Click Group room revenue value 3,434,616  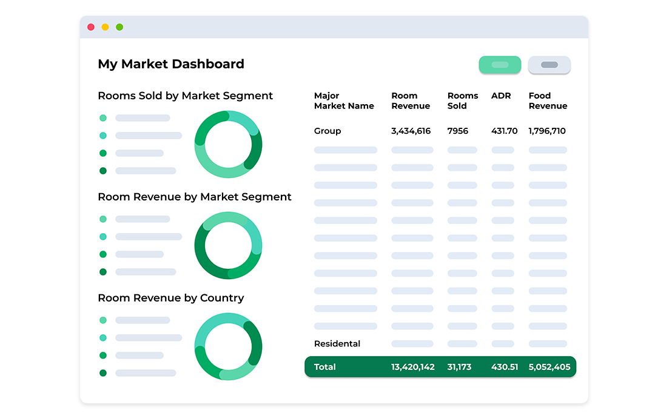point(411,131)
